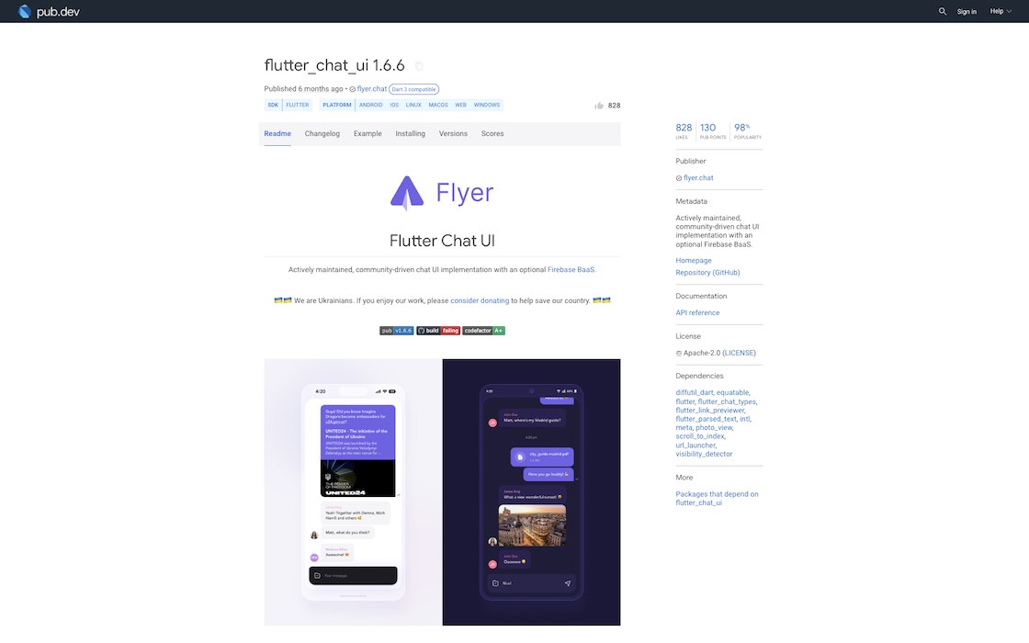
Task: Like the package with the thumbs-up icon
Action: pos(599,106)
